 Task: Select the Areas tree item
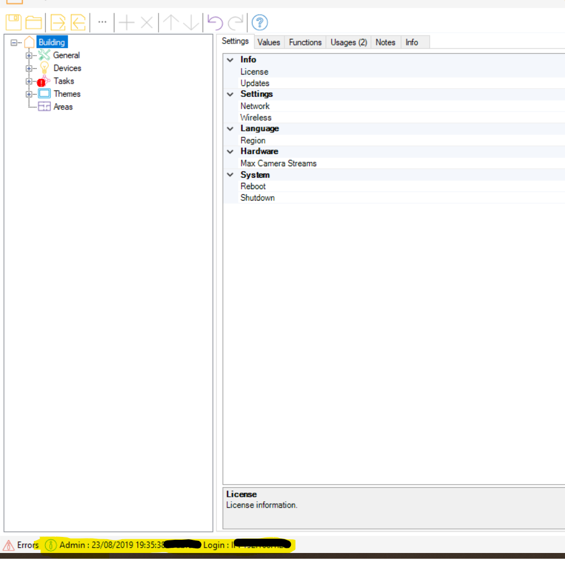(x=63, y=107)
